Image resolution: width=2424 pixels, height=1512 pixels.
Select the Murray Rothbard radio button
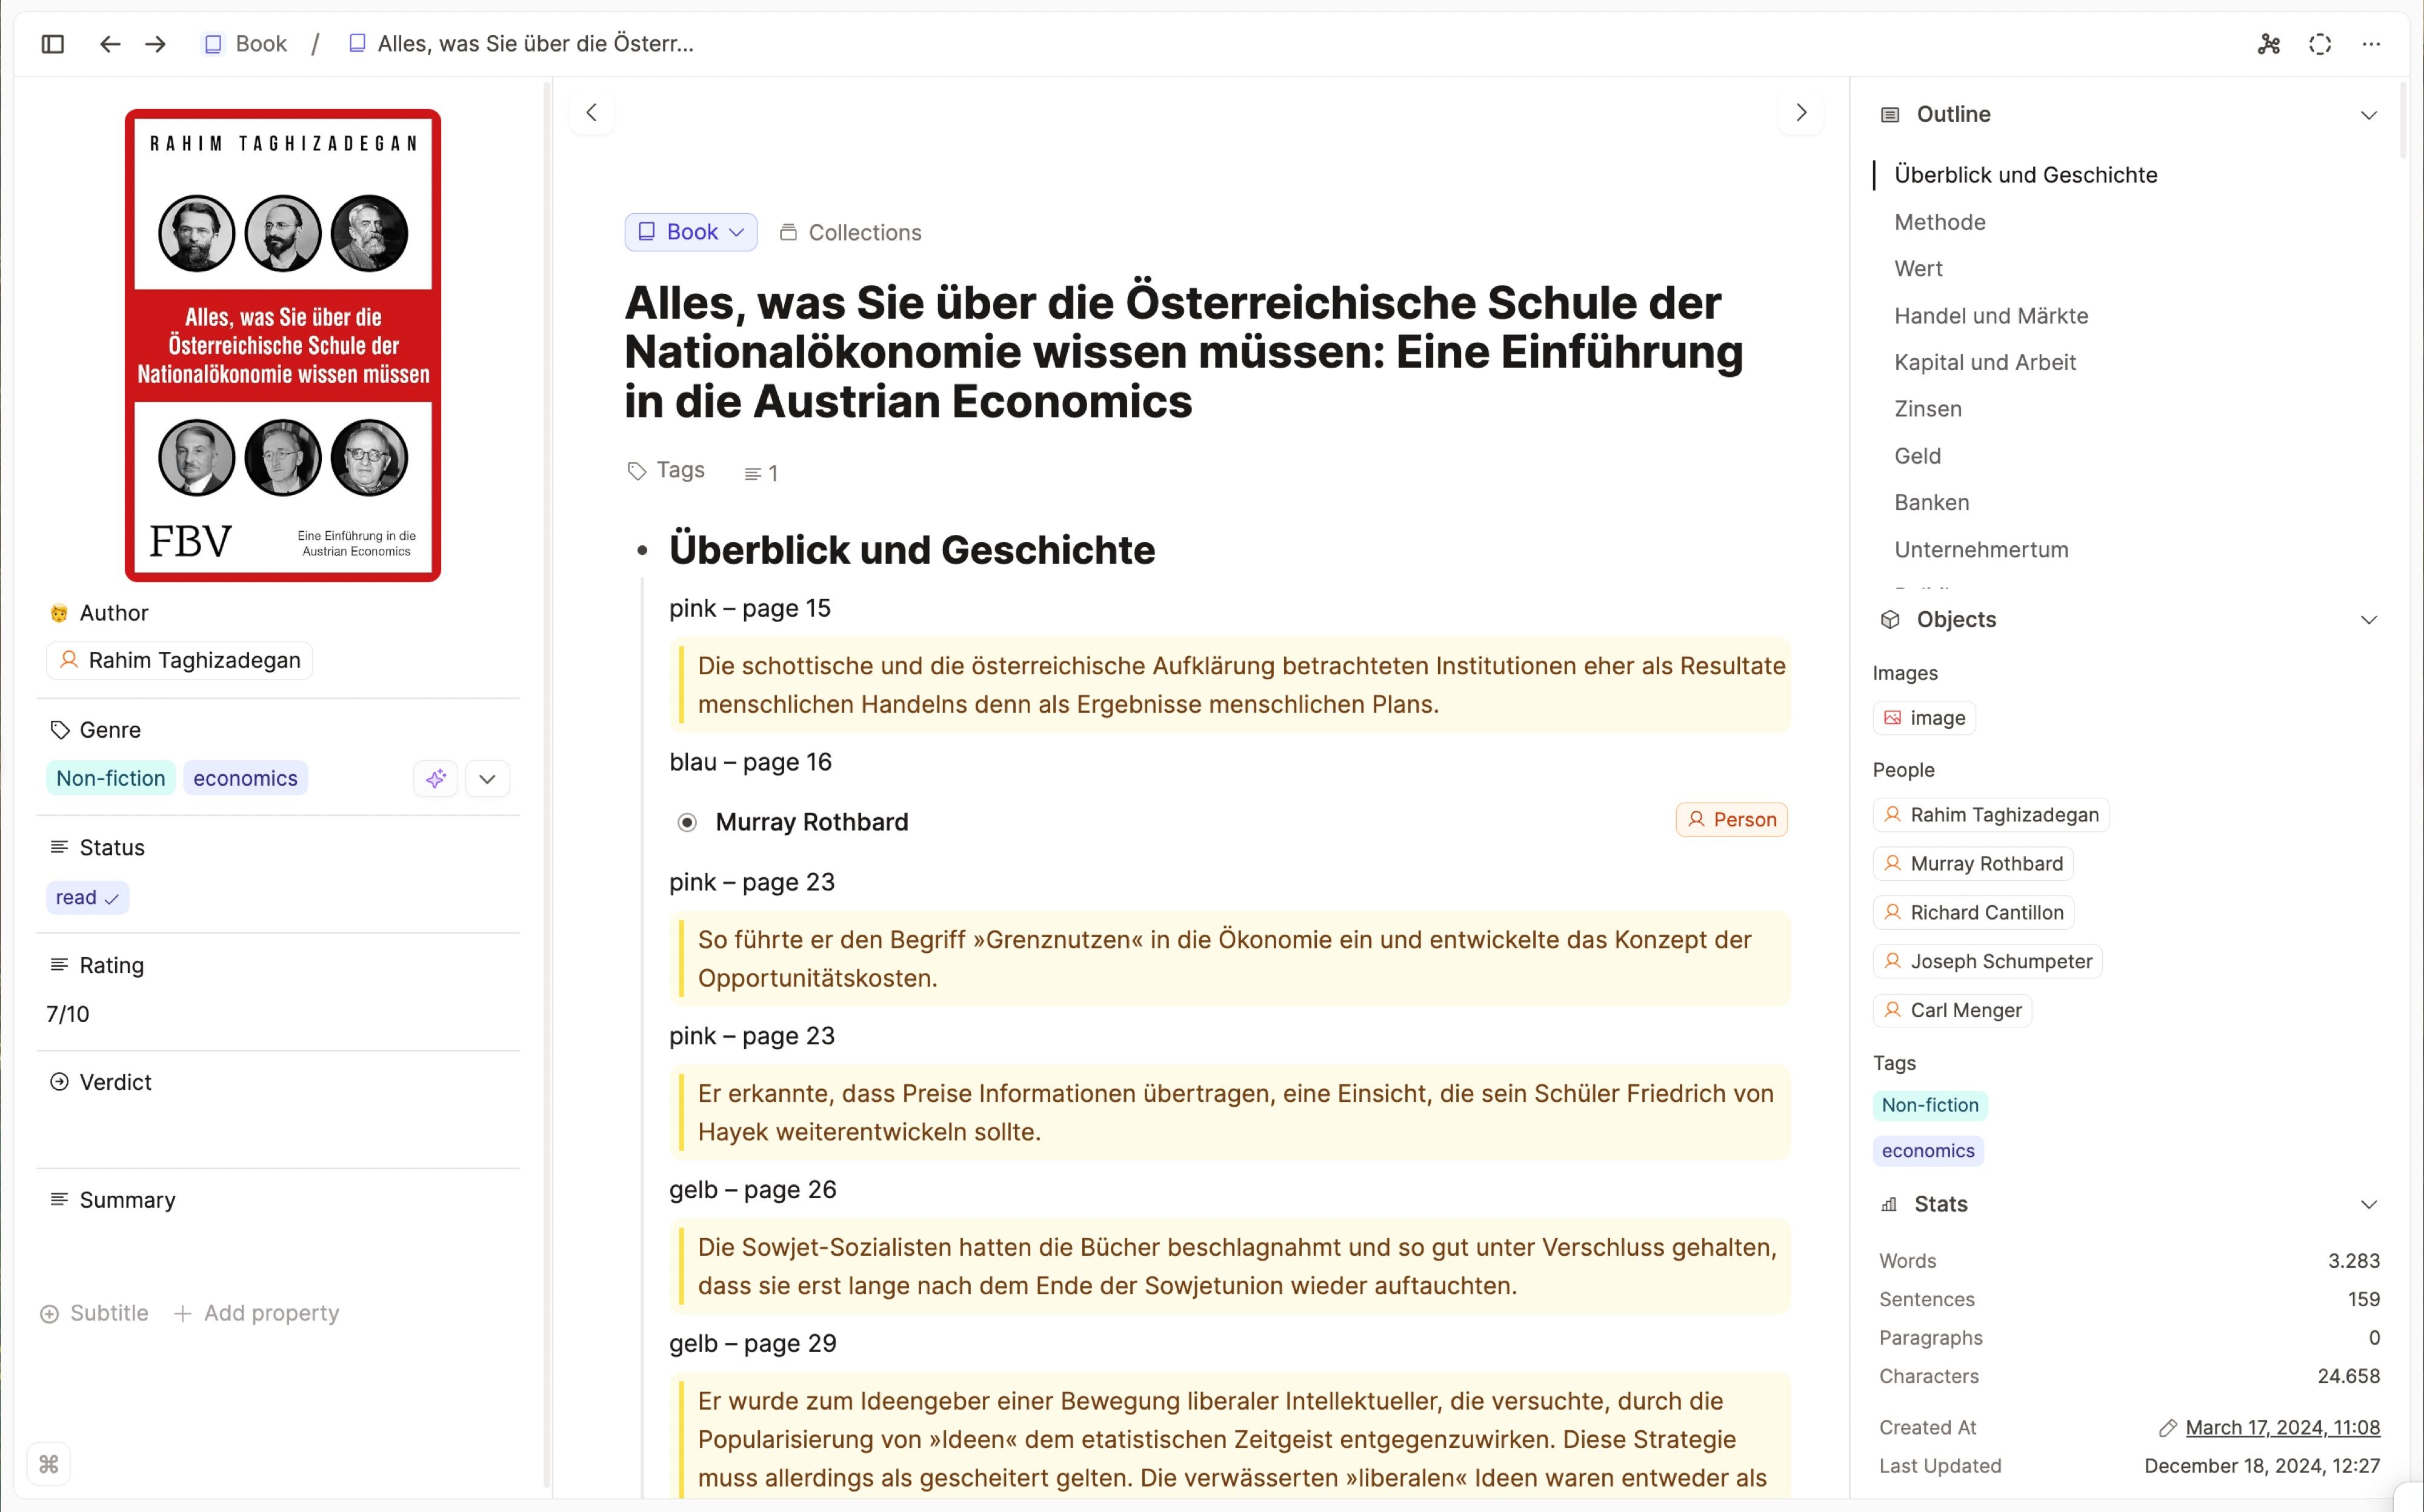click(x=687, y=821)
